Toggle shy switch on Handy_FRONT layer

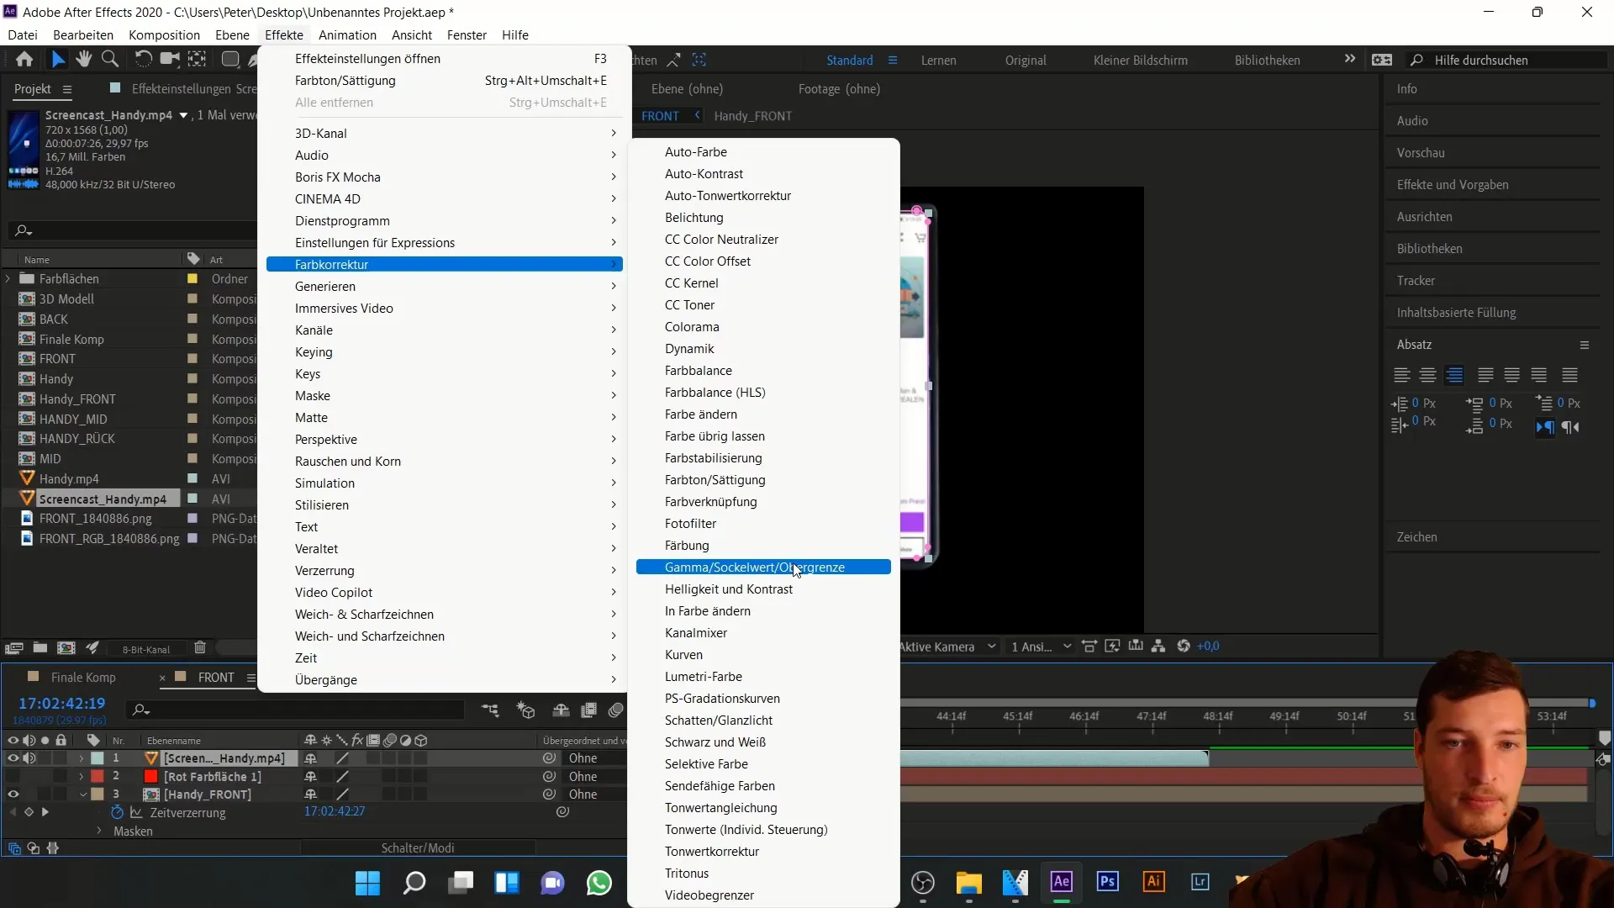(310, 794)
